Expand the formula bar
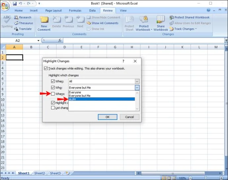 tap(226, 40)
